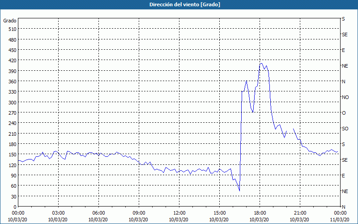This screenshot has height=224, width=358.
Task: Pick the 180 degree axis label
Action: [x=13, y=144]
